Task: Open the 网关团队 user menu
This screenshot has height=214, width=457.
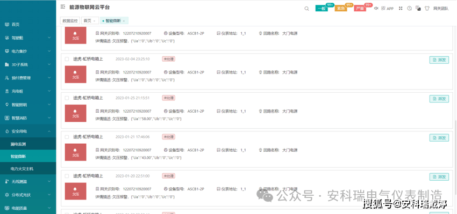Action: 441,9
